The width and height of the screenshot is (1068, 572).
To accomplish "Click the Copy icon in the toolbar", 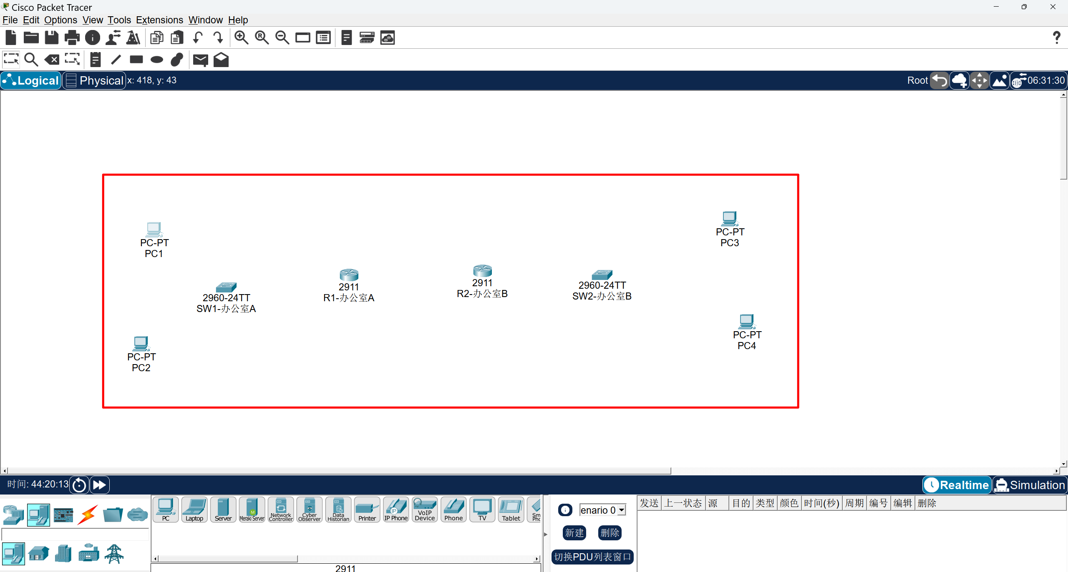I will [x=157, y=38].
